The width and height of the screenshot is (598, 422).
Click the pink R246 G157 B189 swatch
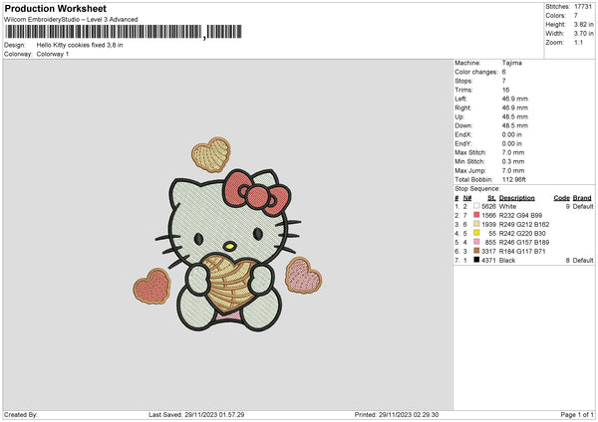476,242
